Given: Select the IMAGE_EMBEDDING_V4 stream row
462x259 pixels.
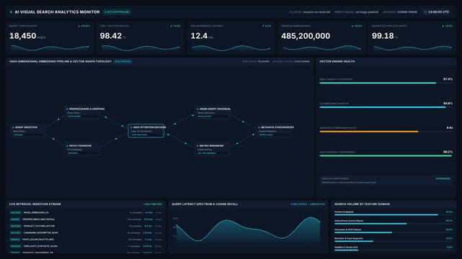Looking at the screenshot, I should tap(86, 212).
